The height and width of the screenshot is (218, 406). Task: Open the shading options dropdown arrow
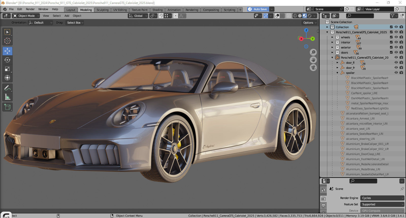(315, 16)
